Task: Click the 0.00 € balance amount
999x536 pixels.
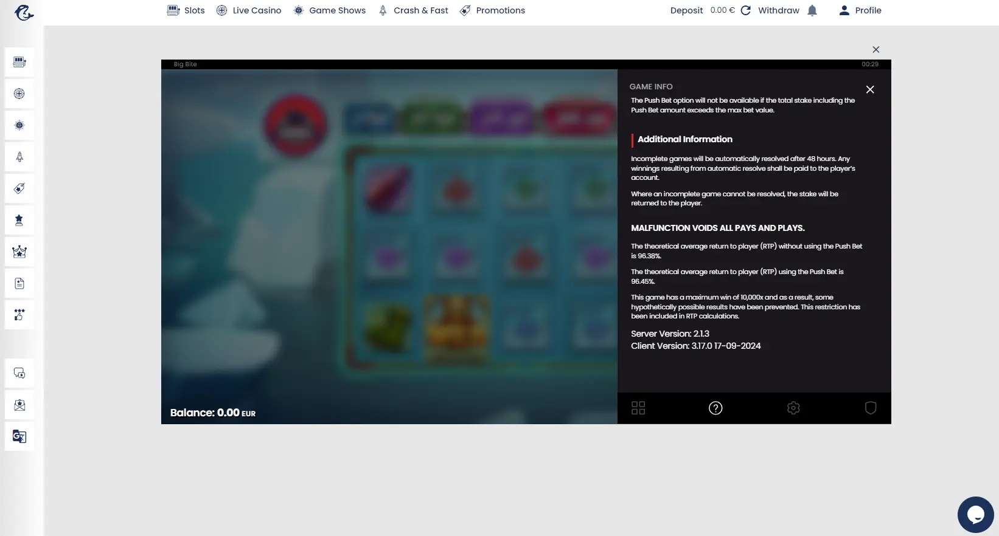Action: [722, 10]
